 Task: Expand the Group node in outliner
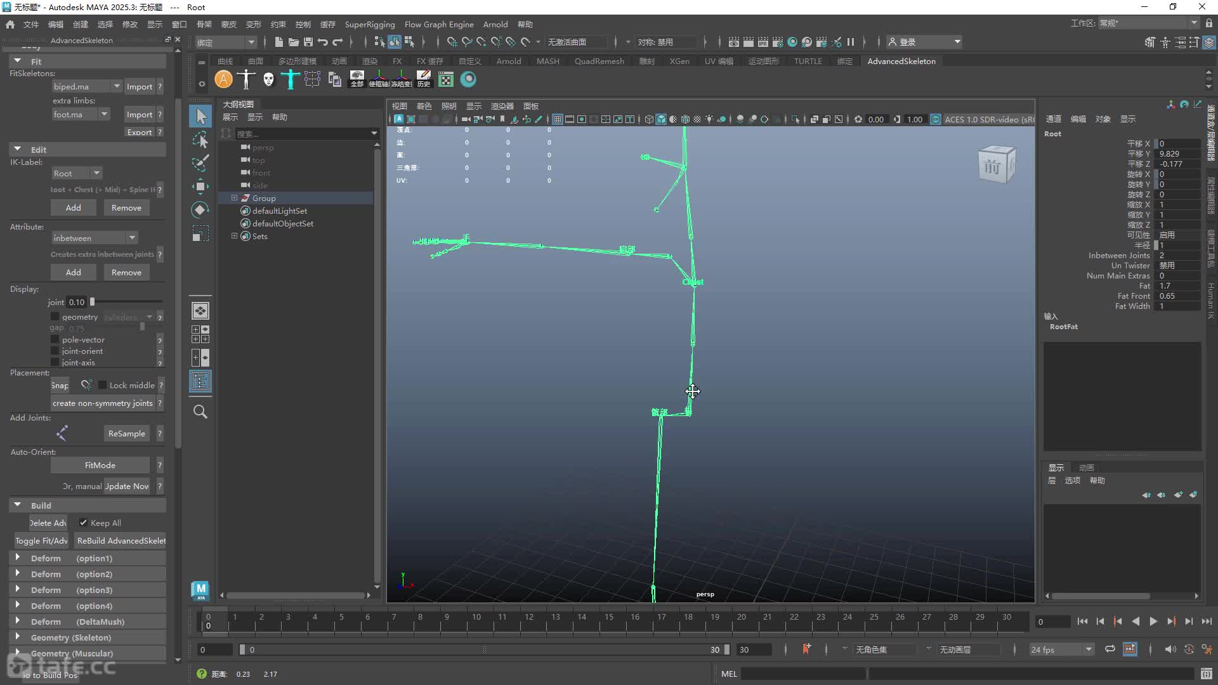(234, 198)
